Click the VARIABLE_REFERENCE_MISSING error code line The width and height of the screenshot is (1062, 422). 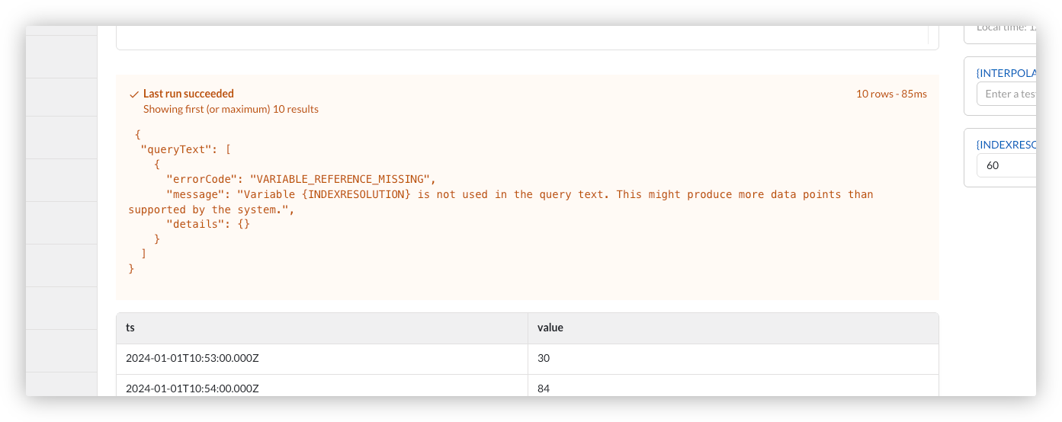(300, 179)
